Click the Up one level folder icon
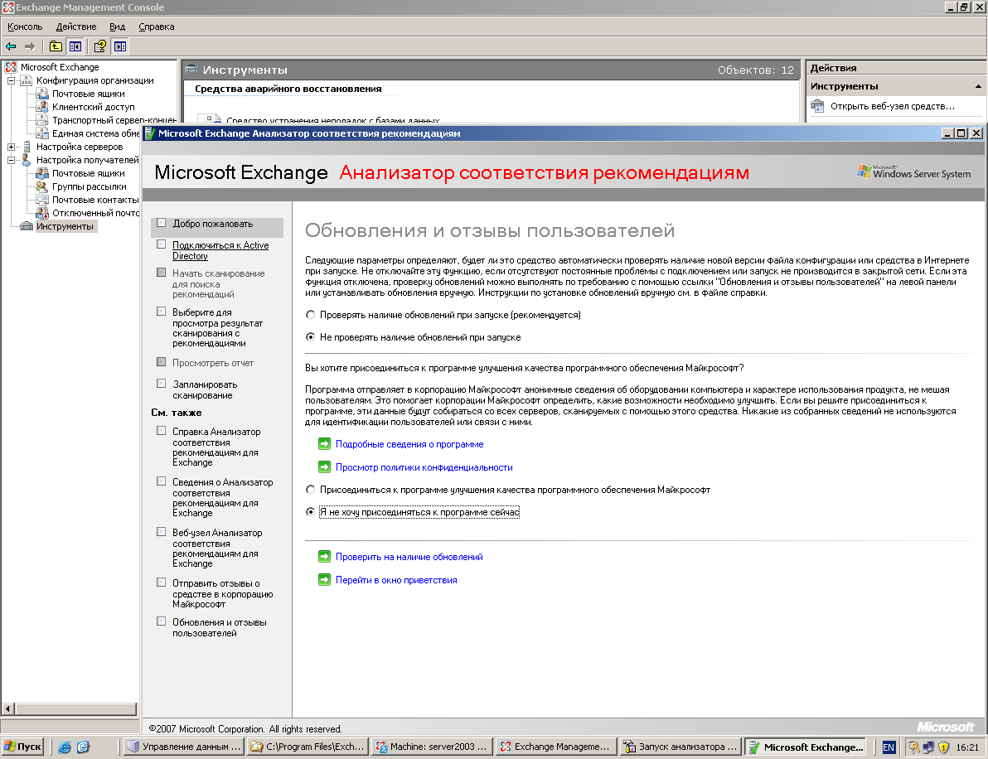Image resolution: width=988 pixels, height=759 pixels. (x=56, y=46)
